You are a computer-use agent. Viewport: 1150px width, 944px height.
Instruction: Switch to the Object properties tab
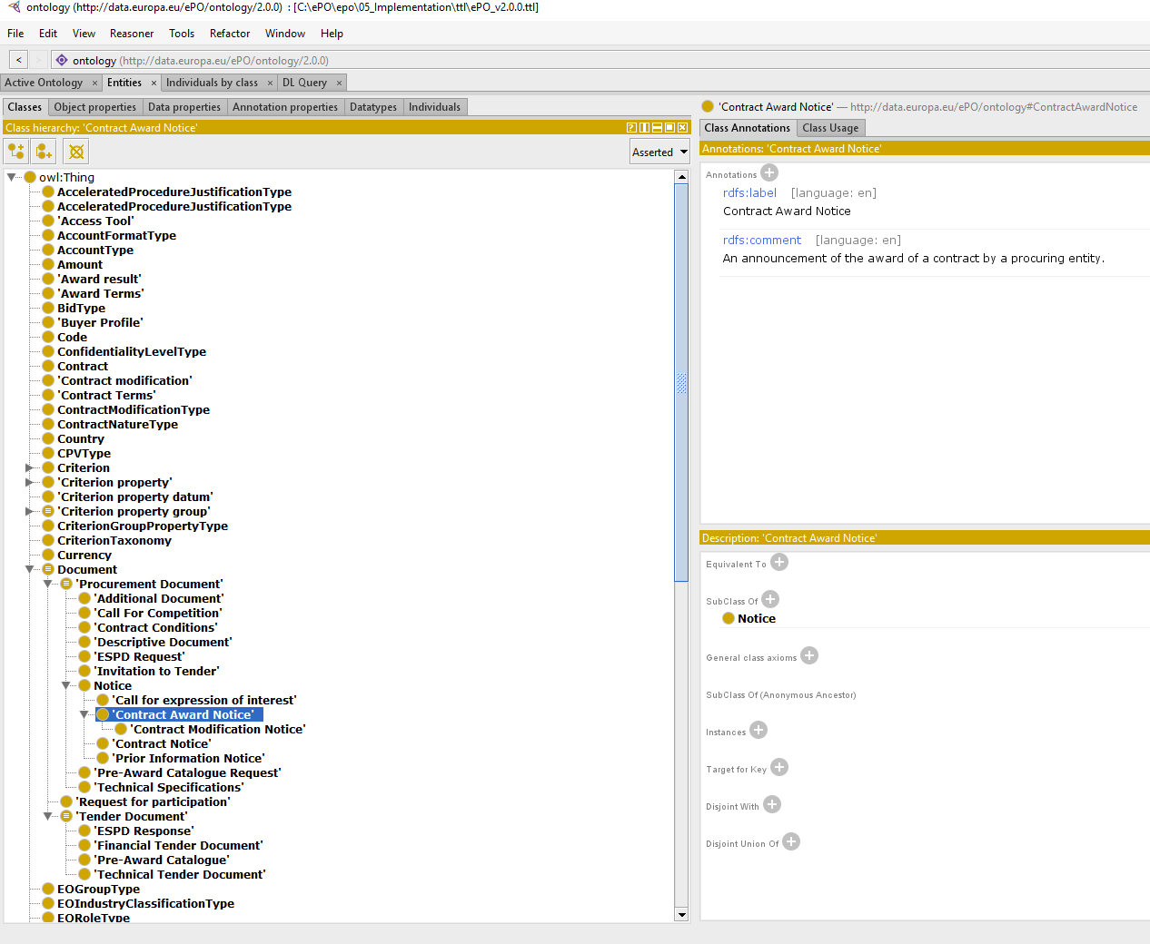click(95, 107)
